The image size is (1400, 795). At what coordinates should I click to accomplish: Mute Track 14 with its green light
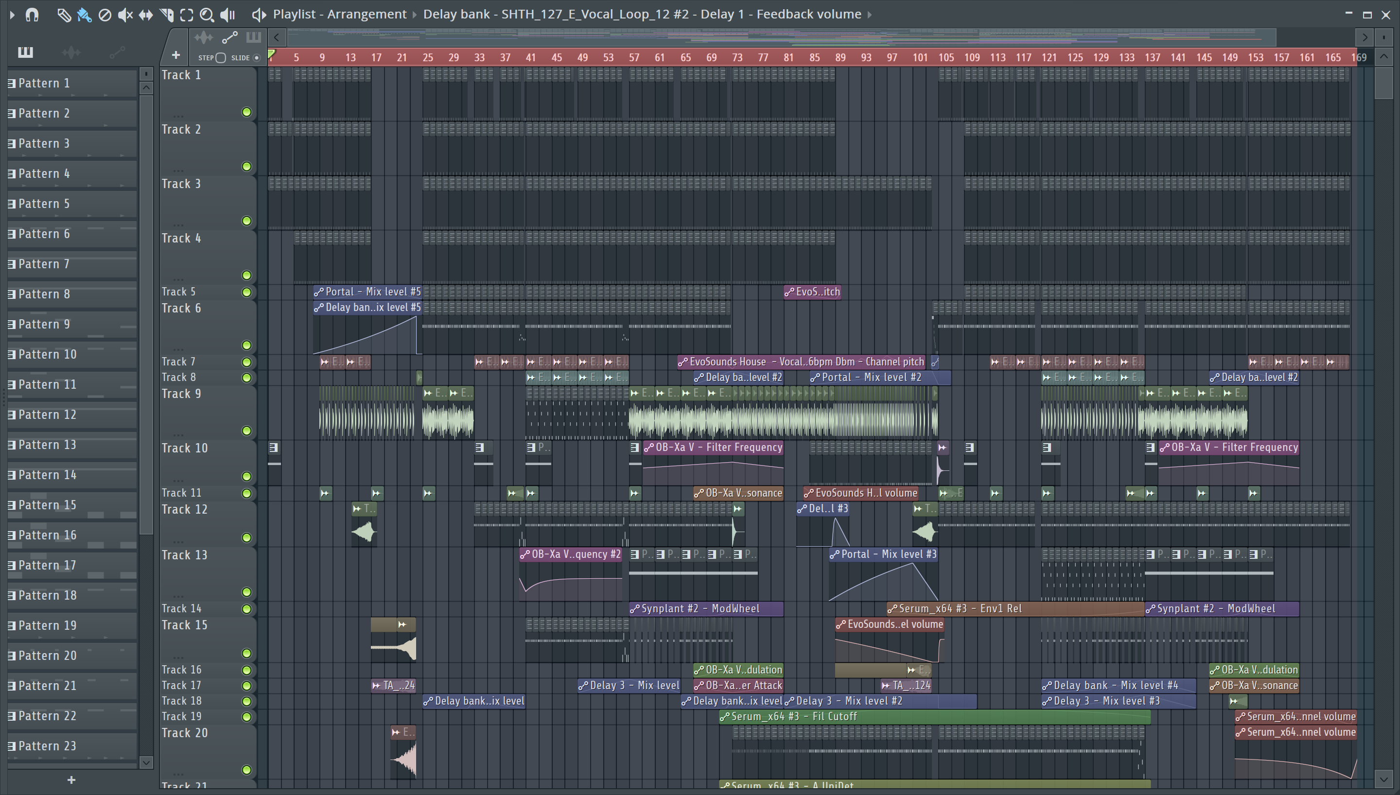[247, 609]
